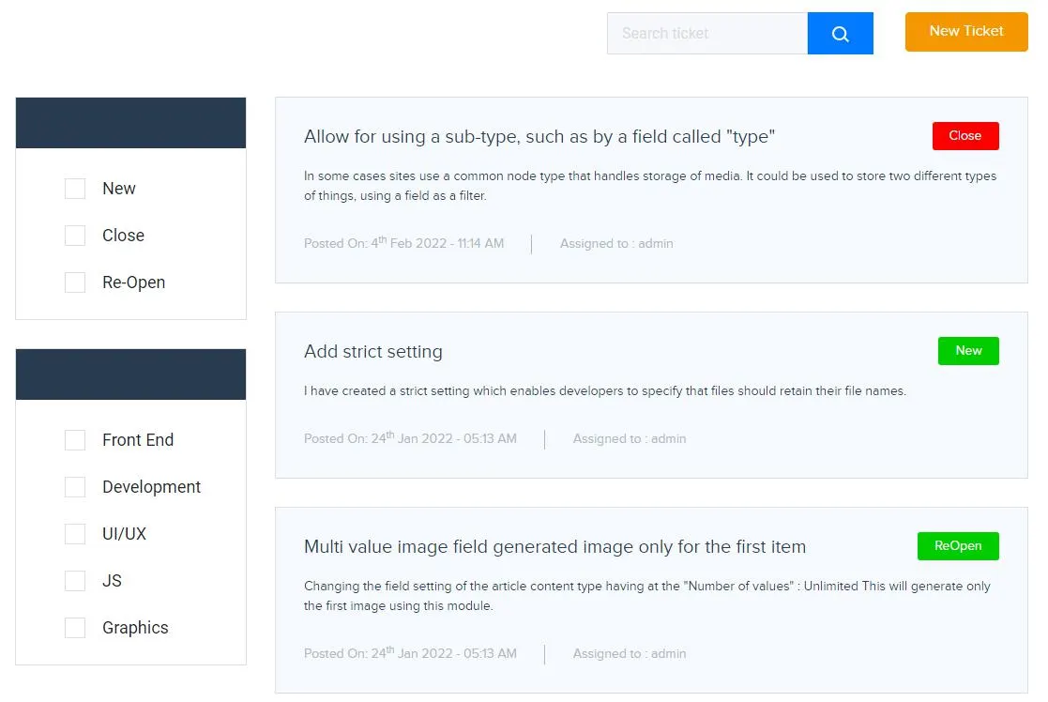
Task: Select the UI/UX category checkbox
Action: tap(75, 533)
